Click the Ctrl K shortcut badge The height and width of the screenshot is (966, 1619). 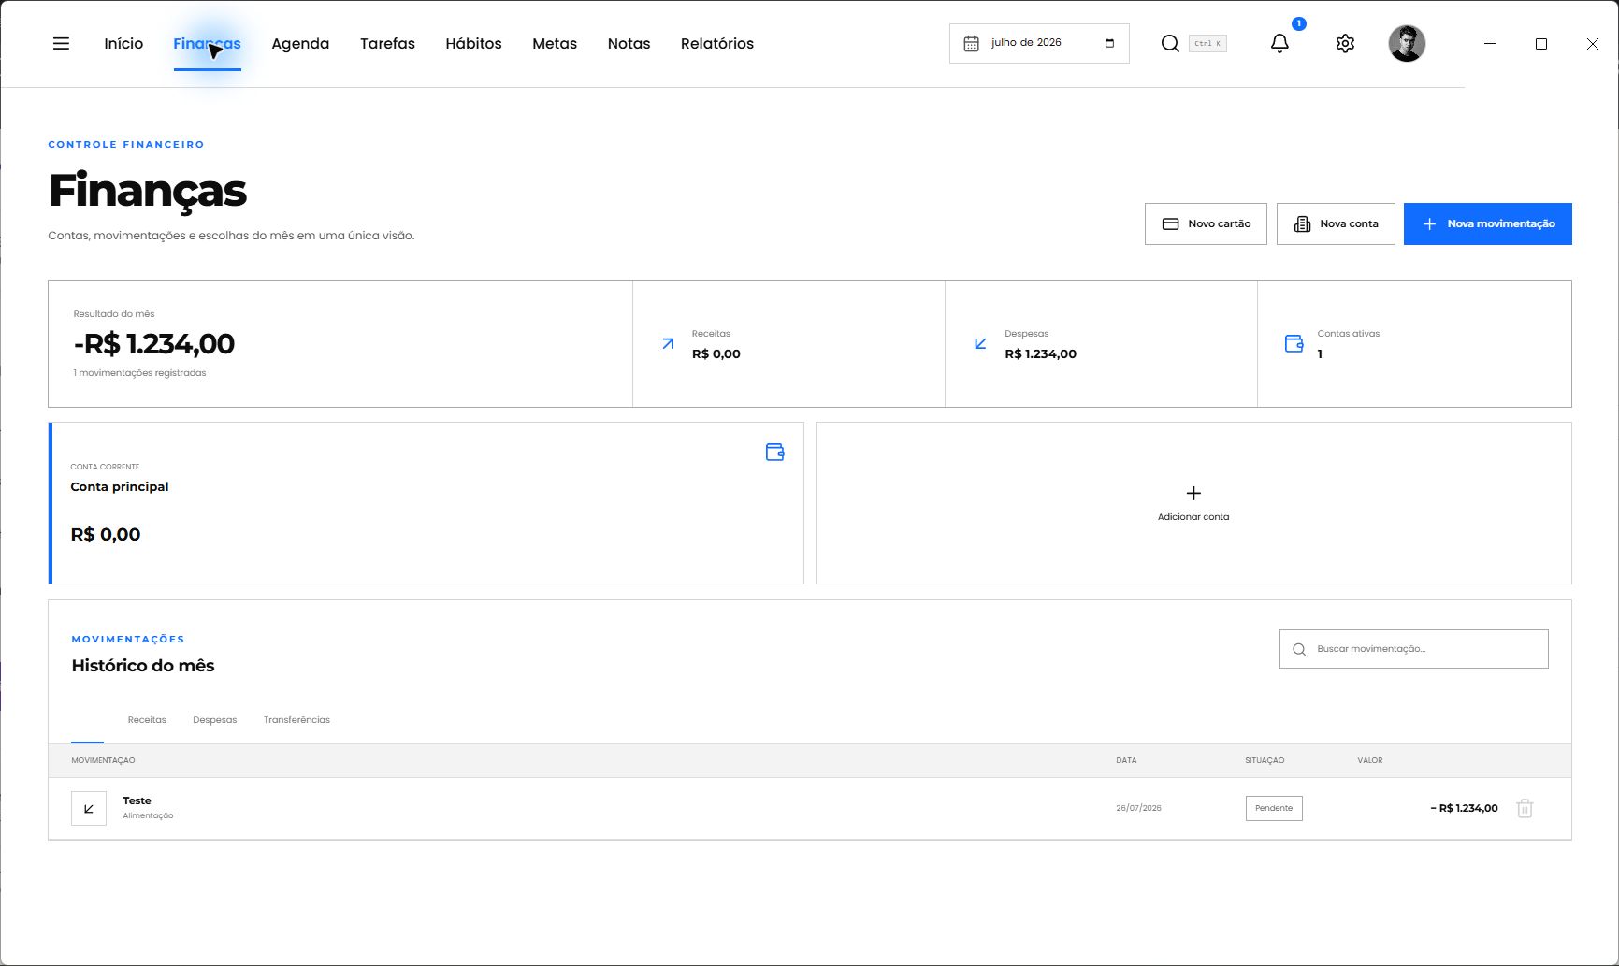pos(1207,43)
